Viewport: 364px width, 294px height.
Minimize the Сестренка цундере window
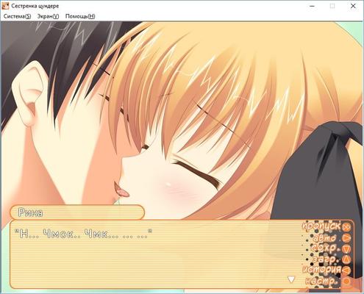point(312,6)
